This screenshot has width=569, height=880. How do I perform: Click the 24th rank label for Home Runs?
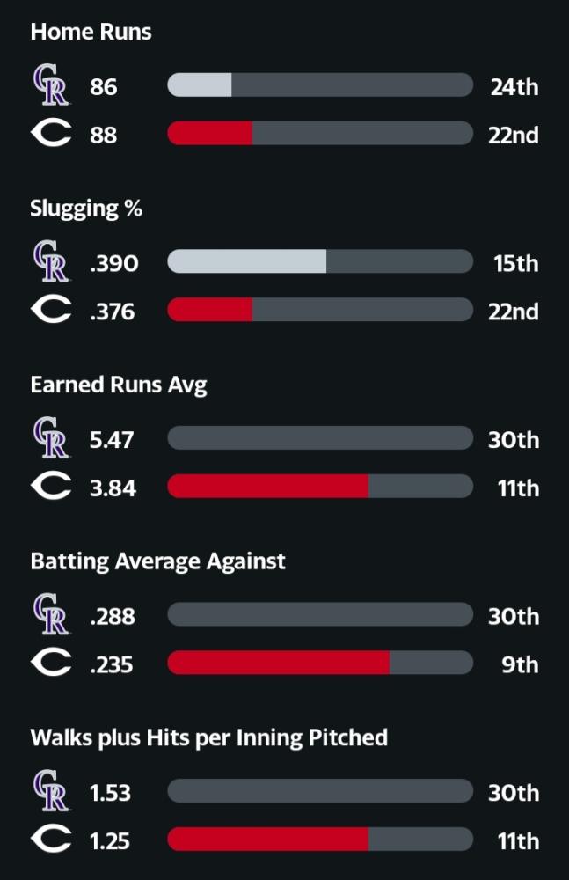click(514, 87)
